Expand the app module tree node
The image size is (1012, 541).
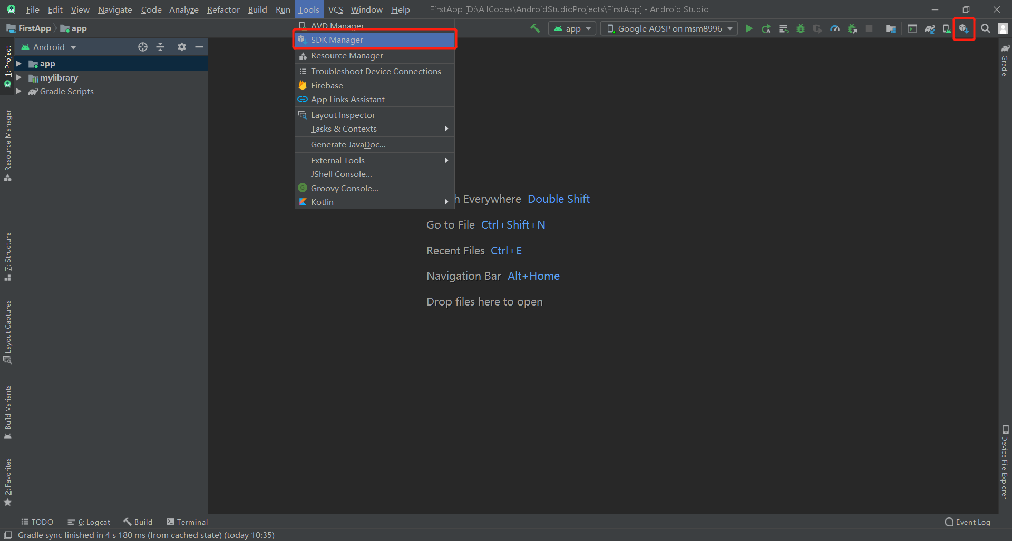(x=19, y=64)
